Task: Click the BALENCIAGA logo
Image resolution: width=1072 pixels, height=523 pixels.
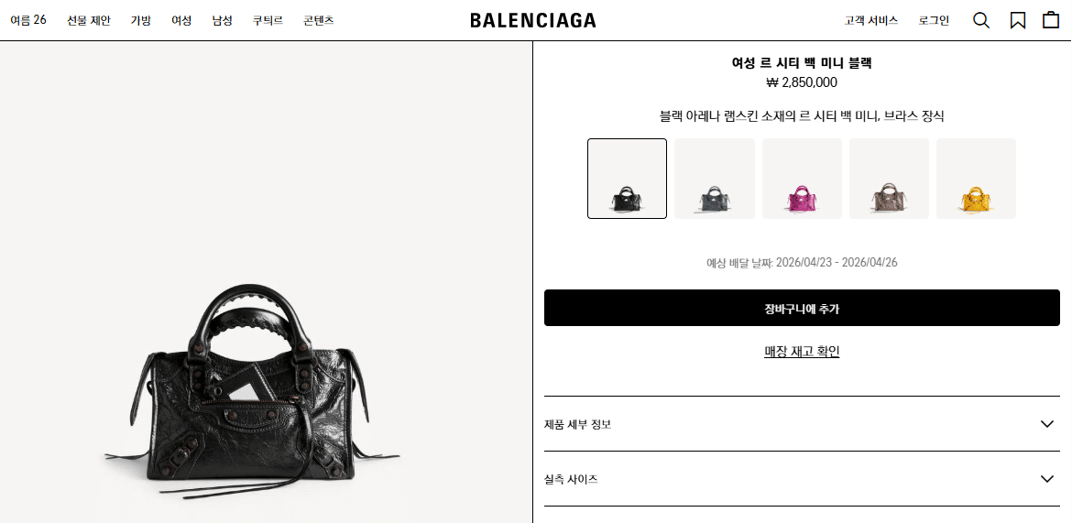Action: (532, 20)
